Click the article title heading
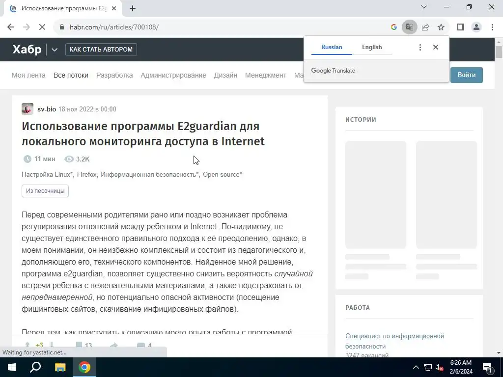Image resolution: width=503 pixels, height=377 pixels. 143,134
